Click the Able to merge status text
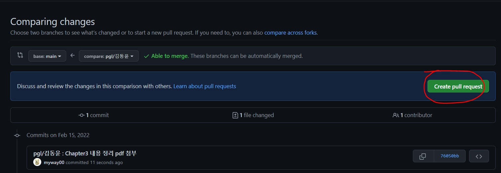Screen dimensions: 501x173 click(170, 56)
